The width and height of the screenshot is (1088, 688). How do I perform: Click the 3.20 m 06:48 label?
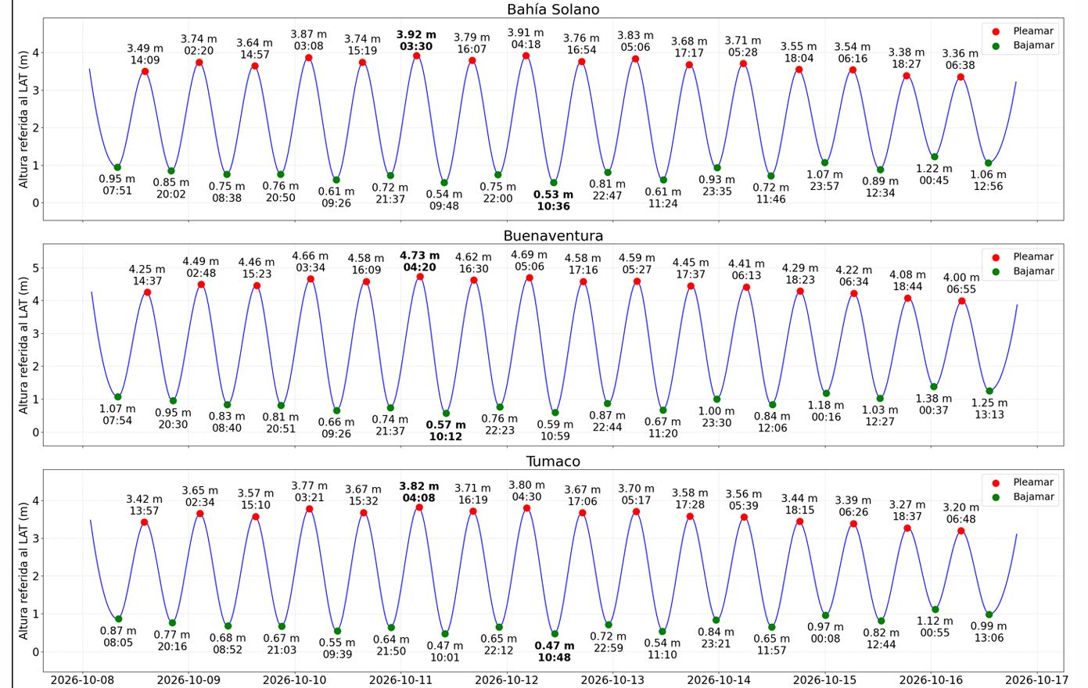[961, 513]
